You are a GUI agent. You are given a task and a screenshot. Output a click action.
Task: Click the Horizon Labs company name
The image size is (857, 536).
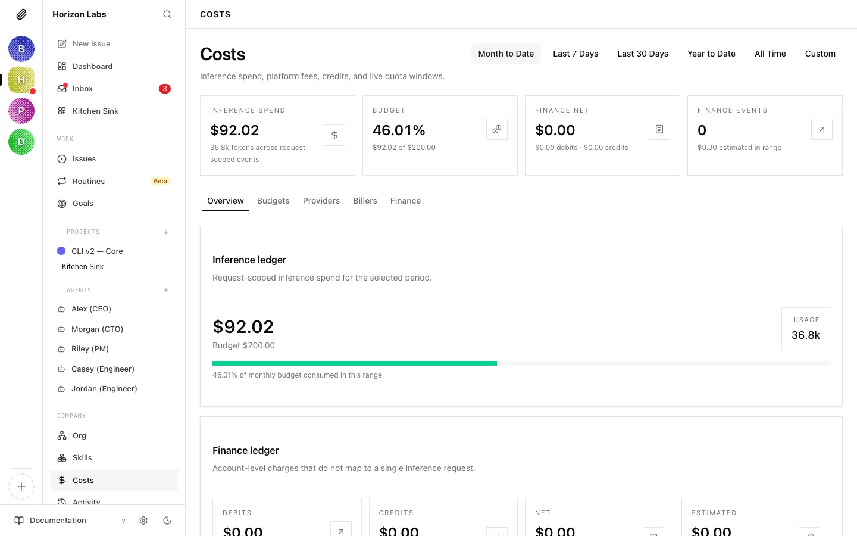(79, 14)
